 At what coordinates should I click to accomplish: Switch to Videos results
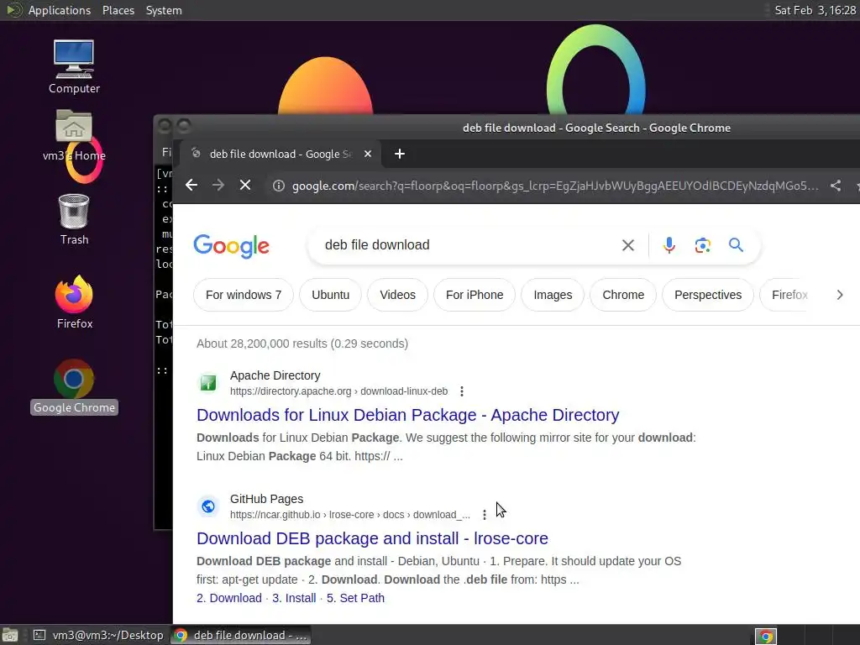397,295
